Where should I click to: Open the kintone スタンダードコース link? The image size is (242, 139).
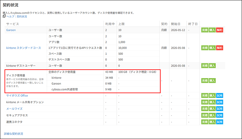pos(24,48)
